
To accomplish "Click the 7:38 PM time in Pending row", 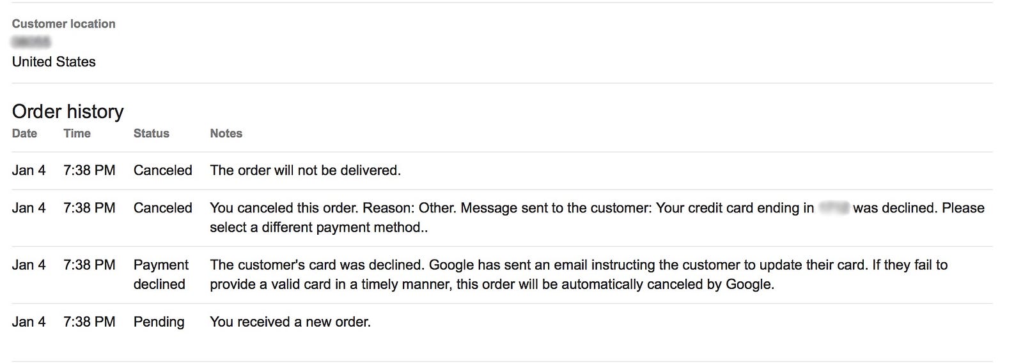I will (89, 322).
